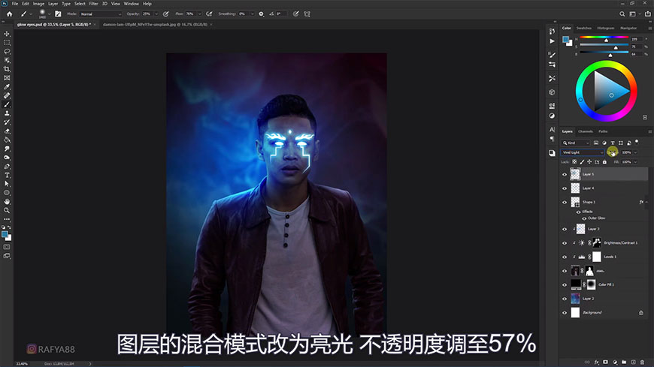This screenshot has height=367, width=654.
Task: Switch to the Channels tab
Action: pos(586,131)
